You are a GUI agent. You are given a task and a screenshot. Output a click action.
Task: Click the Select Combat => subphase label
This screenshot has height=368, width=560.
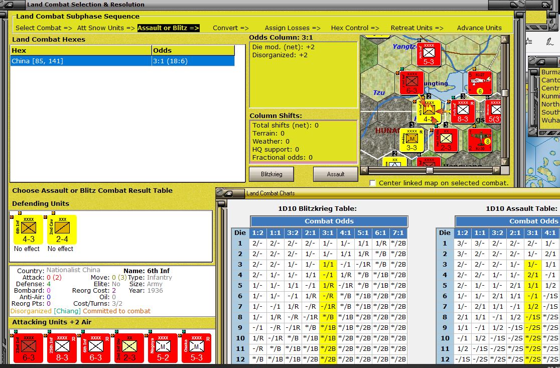(44, 28)
